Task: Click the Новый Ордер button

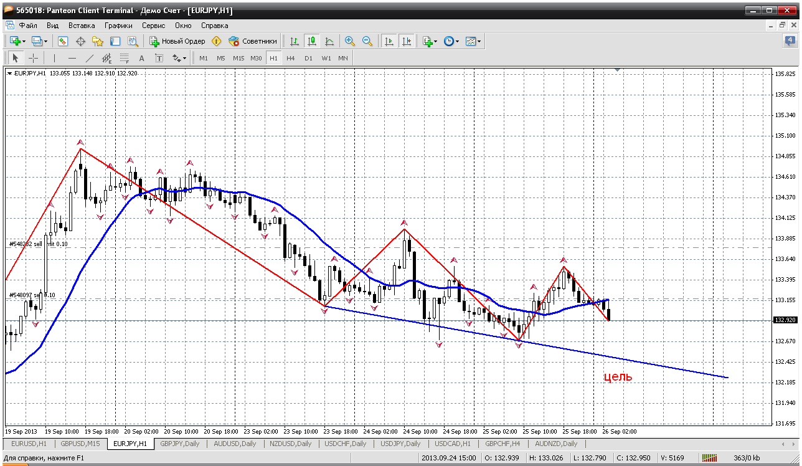Action: pyautogui.click(x=177, y=41)
